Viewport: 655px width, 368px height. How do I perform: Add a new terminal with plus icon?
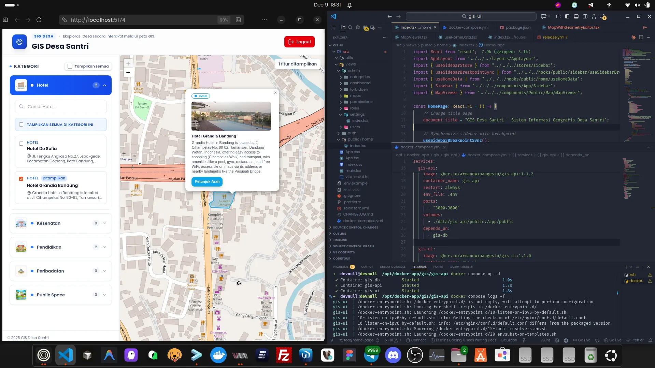click(626, 267)
